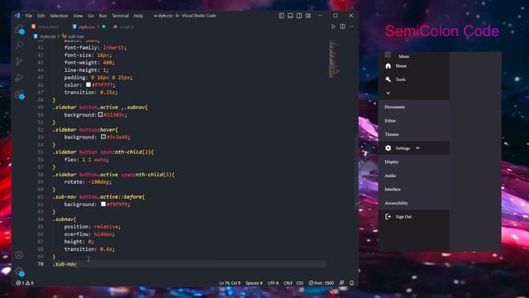Click the Sign Out arrow icon
The width and height of the screenshot is (529, 298).
[388, 217]
